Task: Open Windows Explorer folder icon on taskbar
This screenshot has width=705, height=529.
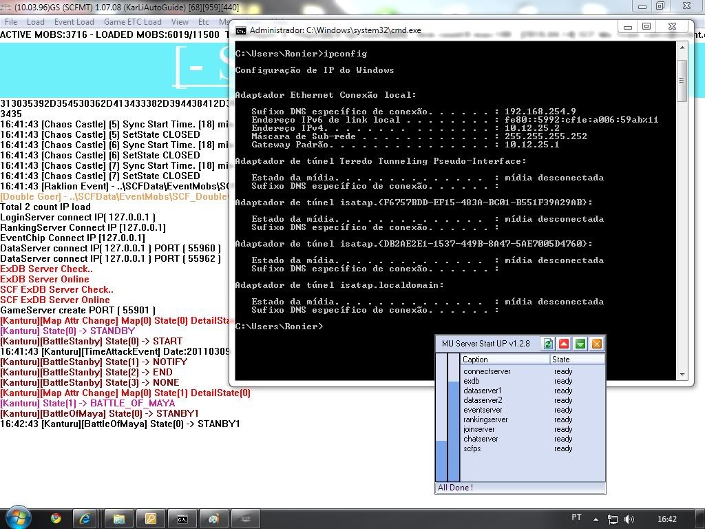Action: (x=118, y=518)
